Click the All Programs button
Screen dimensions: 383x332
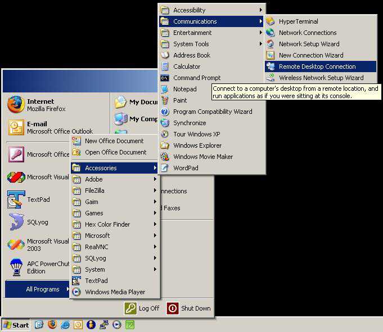pyautogui.click(x=37, y=289)
